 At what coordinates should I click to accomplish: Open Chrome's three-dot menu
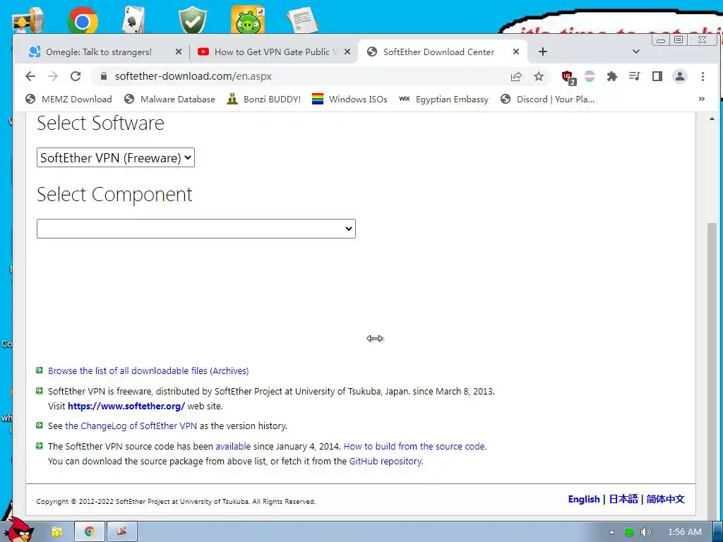click(x=703, y=76)
